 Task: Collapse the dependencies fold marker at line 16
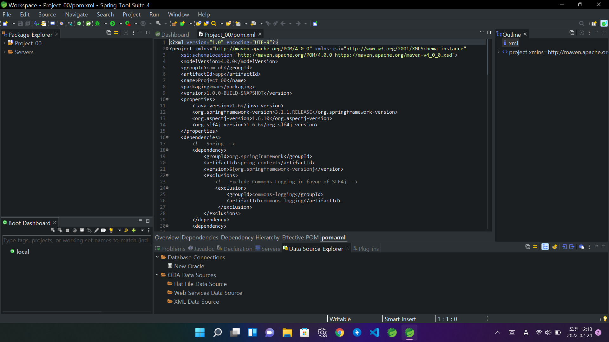pyautogui.click(x=167, y=137)
